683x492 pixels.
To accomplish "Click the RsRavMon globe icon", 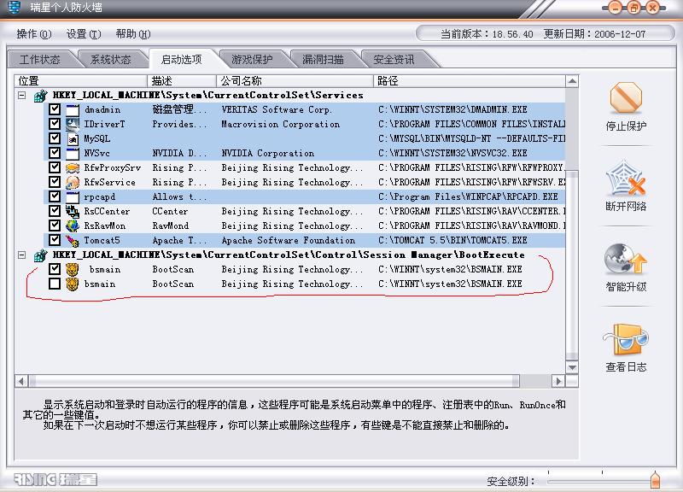I will [73, 225].
